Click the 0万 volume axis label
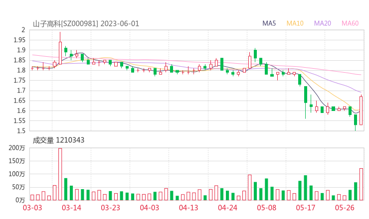This screenshot has height=219, width=369. tap(20, 200)
